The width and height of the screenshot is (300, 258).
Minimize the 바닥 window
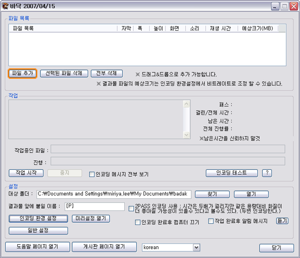[x=275, y=7]
